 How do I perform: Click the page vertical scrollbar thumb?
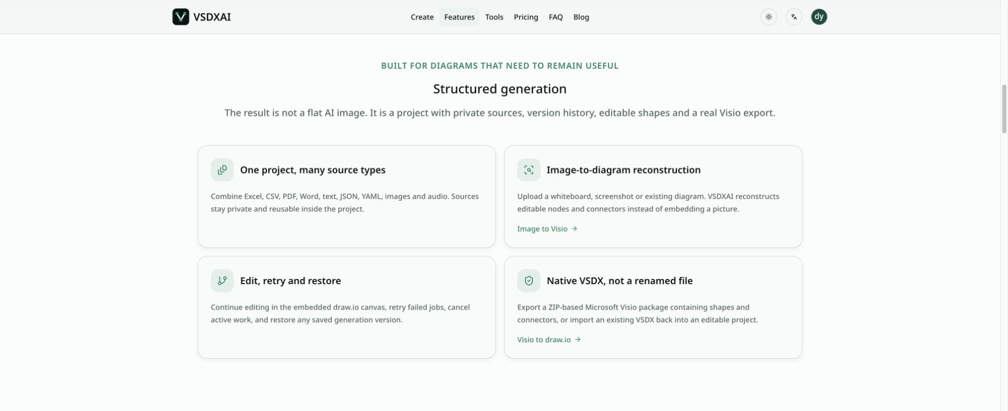pos(1004,109)
